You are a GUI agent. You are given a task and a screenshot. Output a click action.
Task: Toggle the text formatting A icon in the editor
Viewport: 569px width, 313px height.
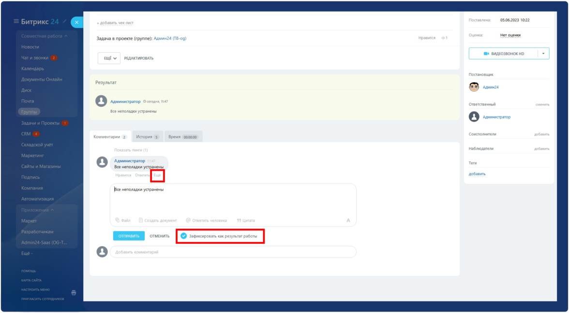coord(348,220)
